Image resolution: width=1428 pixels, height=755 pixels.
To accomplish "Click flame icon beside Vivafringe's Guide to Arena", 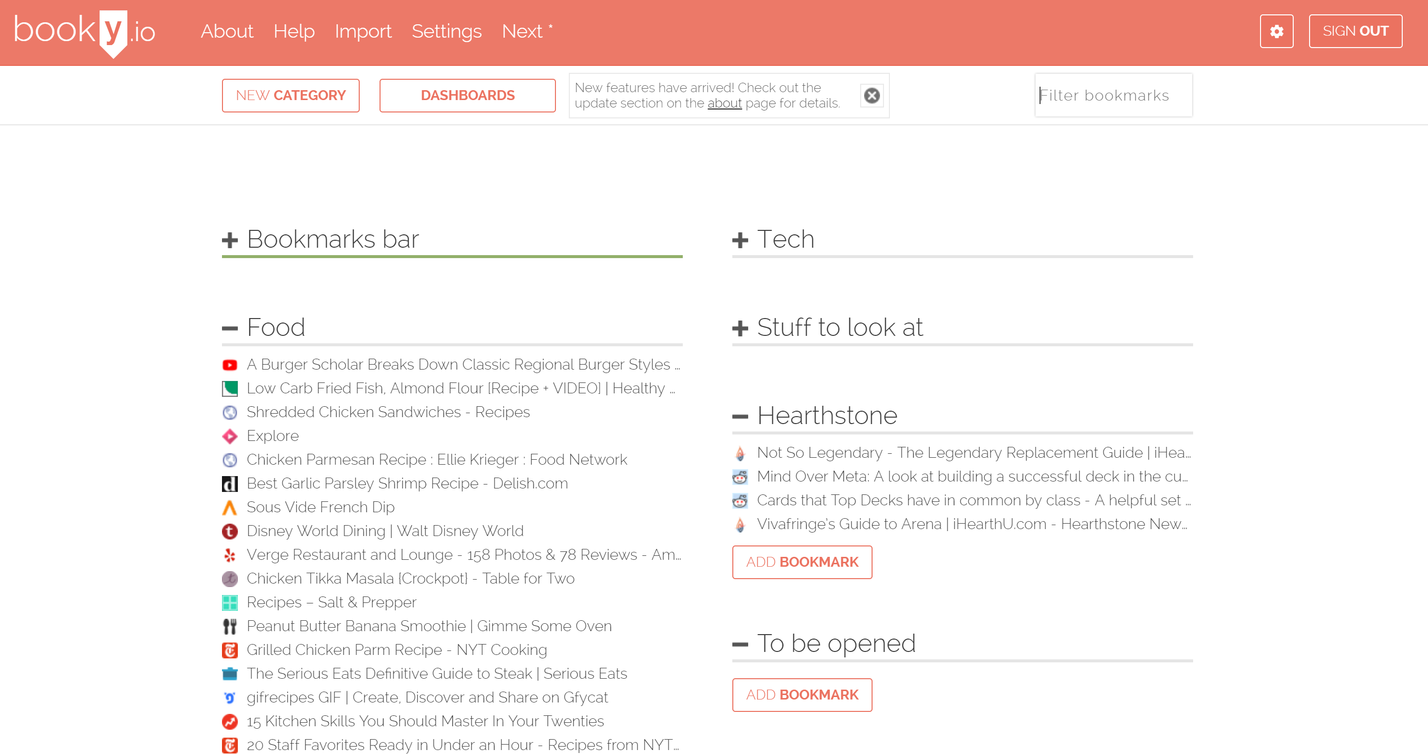I will (x=740, y=525).
